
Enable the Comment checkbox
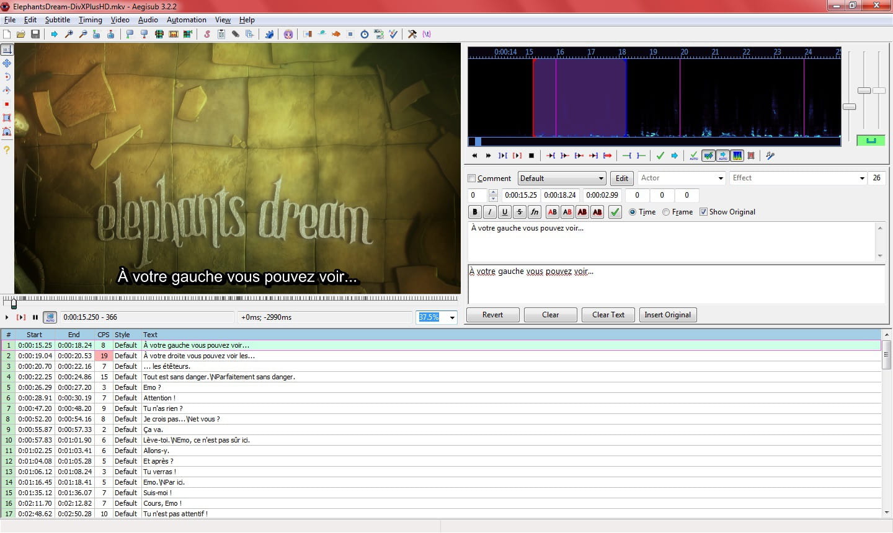click(x=472, y=178)
